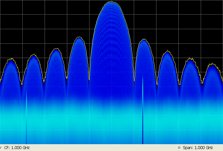Click the cyan noise floor band
This screenshot has height=151, width=223.
(111, 120)
